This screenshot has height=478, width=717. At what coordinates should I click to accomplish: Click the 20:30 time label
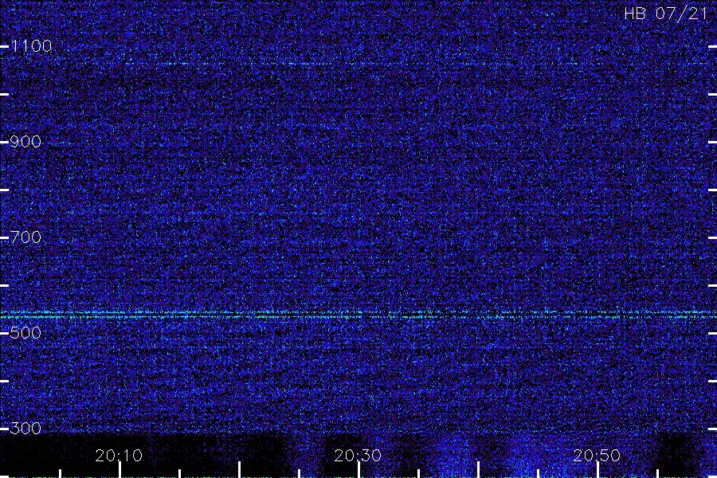coord(358,456)
